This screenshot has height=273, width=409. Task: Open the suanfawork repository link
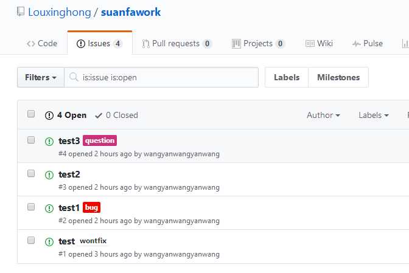(x=131, y=12)
